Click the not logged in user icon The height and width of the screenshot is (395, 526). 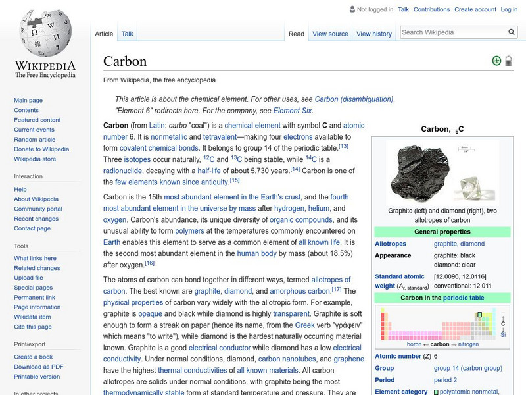pos(352,9)
